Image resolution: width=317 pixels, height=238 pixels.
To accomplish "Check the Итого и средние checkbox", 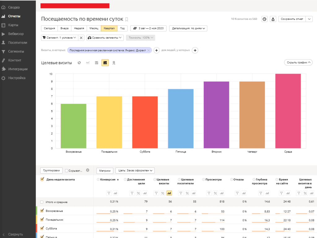I will point(42,202).
